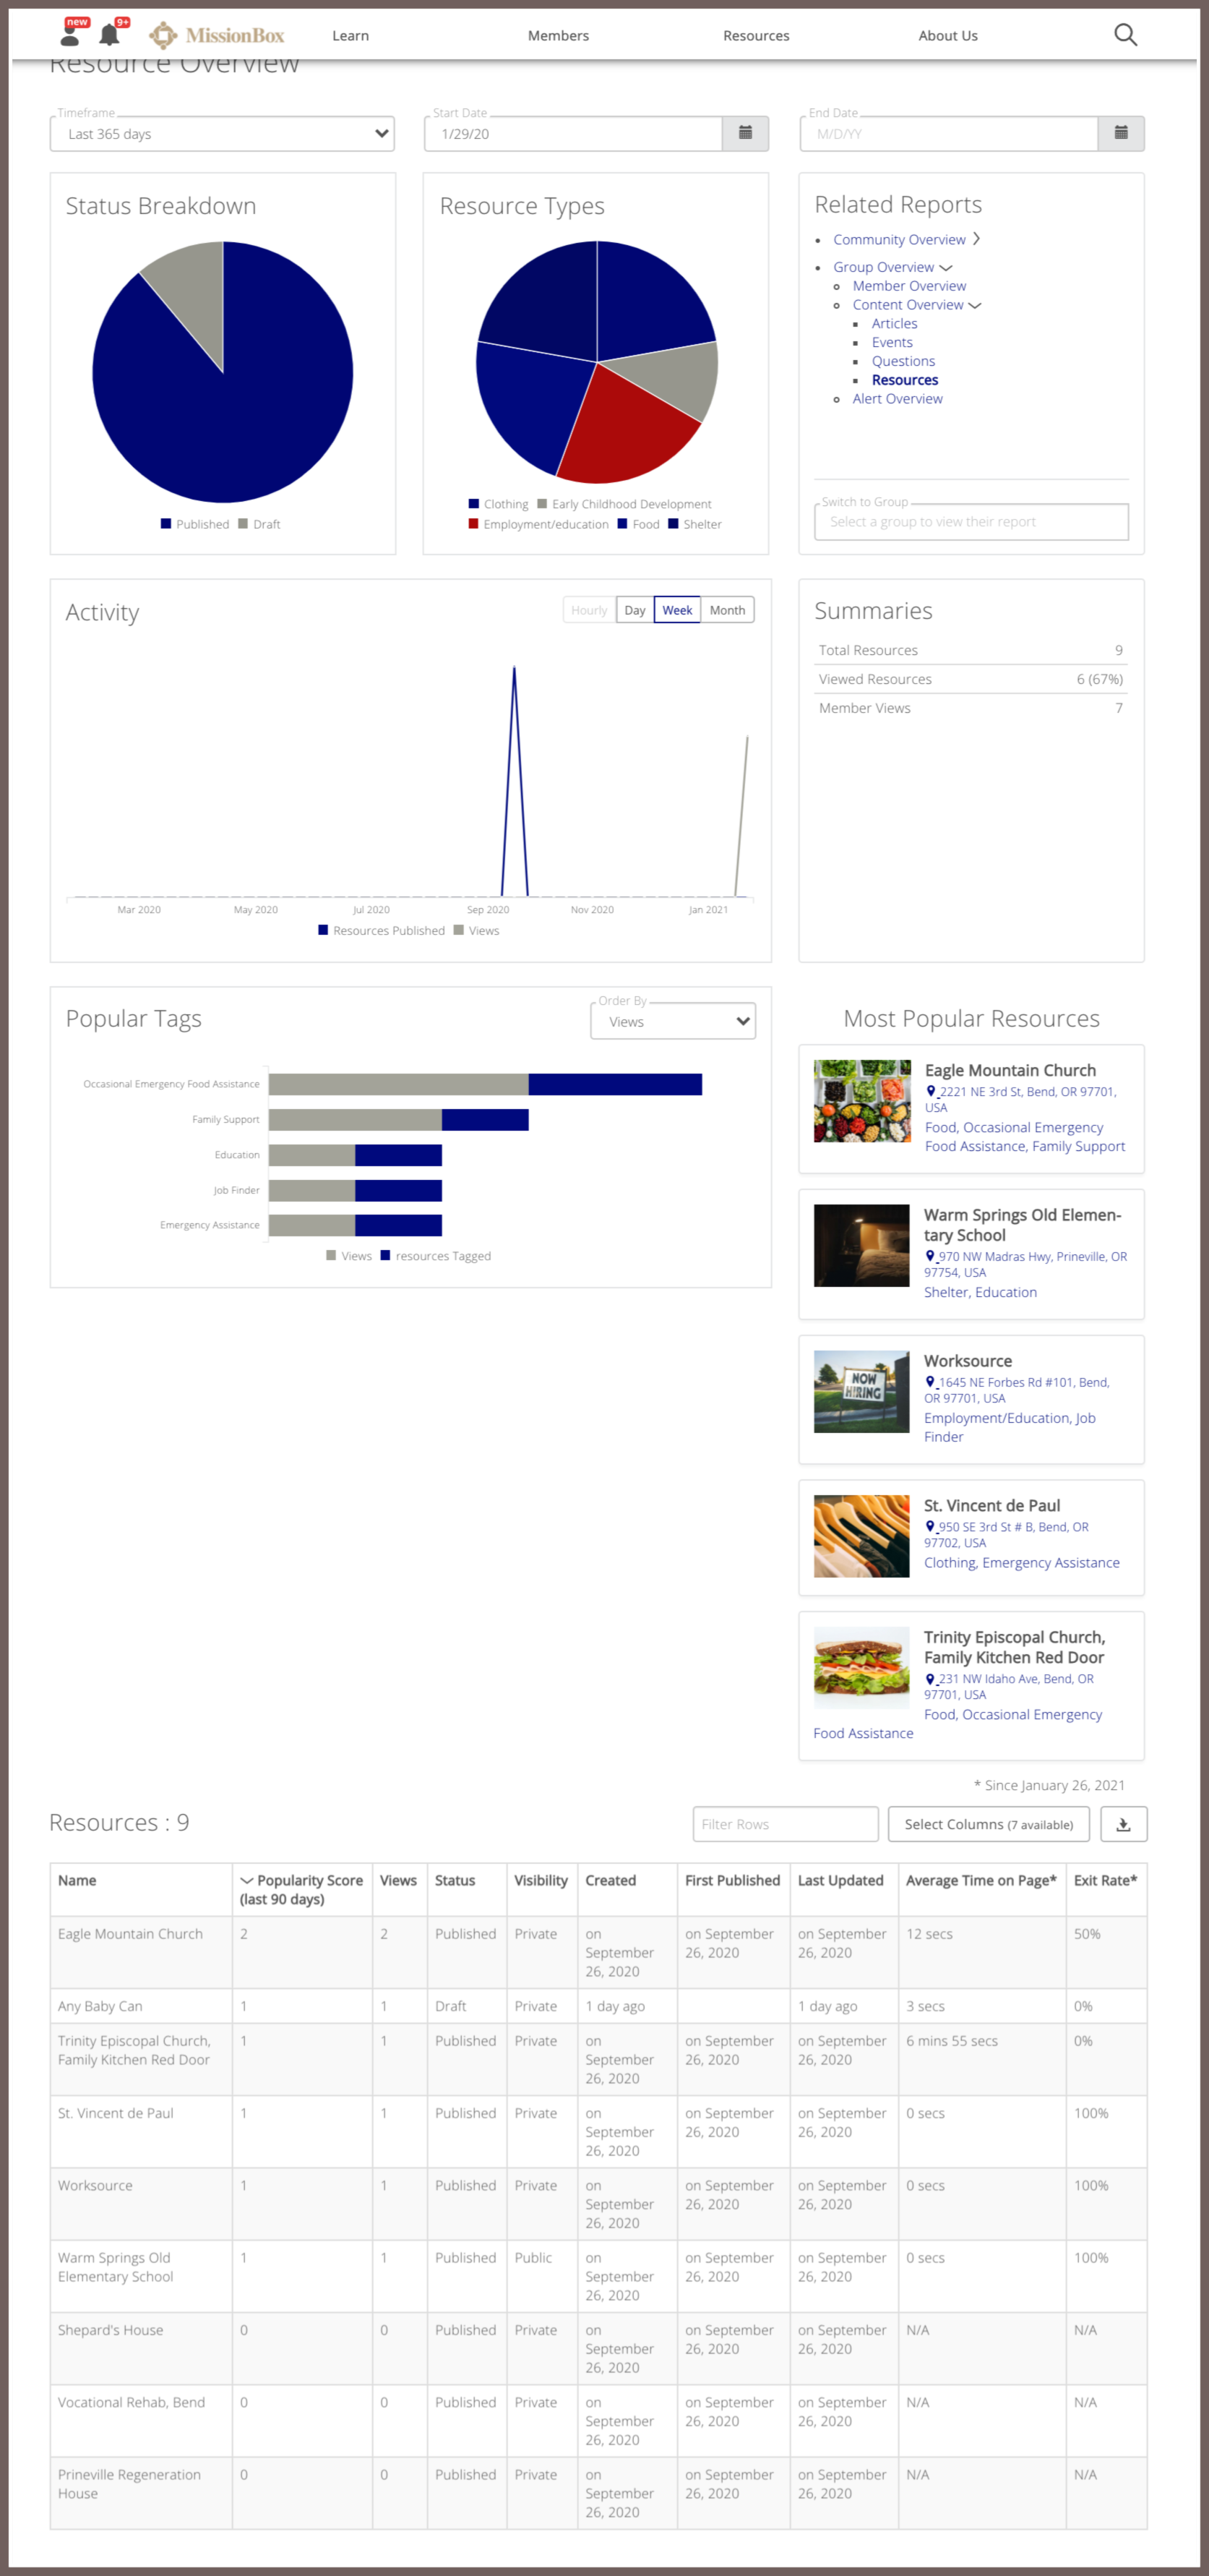Toggle Employment/education legend entry

click(x=538, y=524)
